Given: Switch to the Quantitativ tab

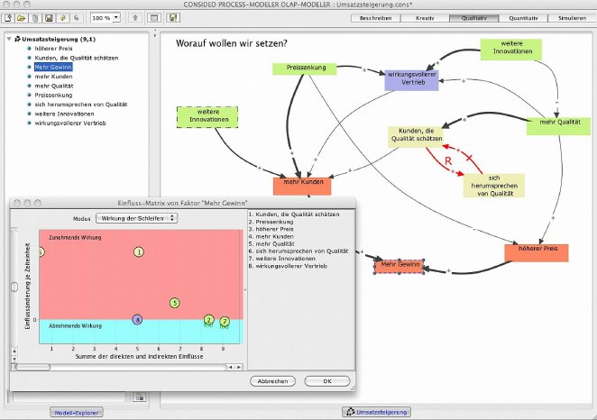Looking at the screenshot, I should (x=523, y=18).
